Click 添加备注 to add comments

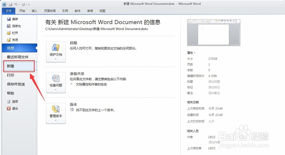click(x=214, y=93)
